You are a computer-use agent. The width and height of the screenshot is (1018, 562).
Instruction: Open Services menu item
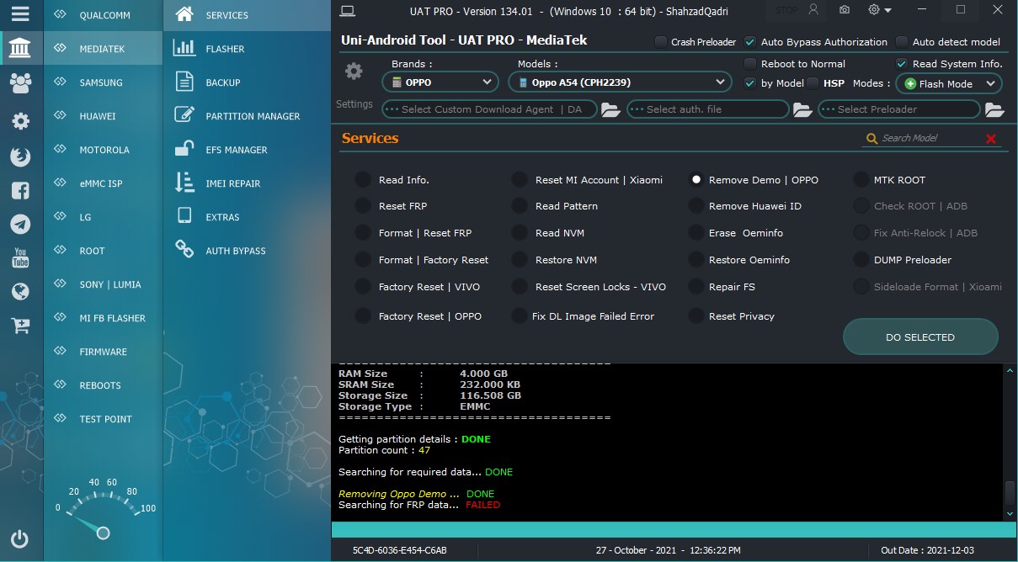pos(247,15)
